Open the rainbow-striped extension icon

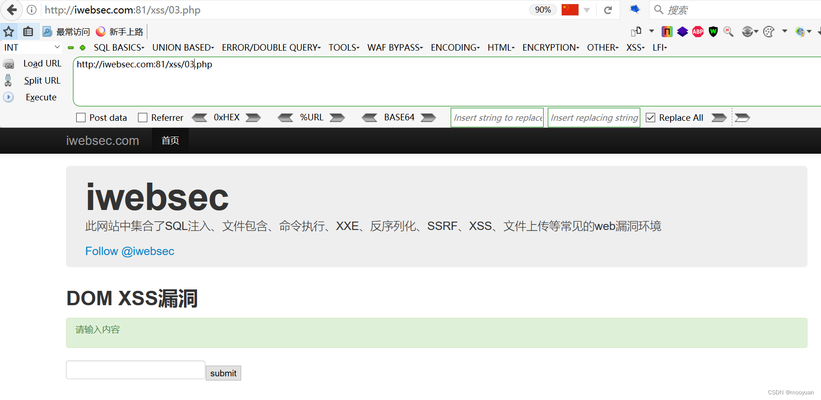tap(667, 32)
